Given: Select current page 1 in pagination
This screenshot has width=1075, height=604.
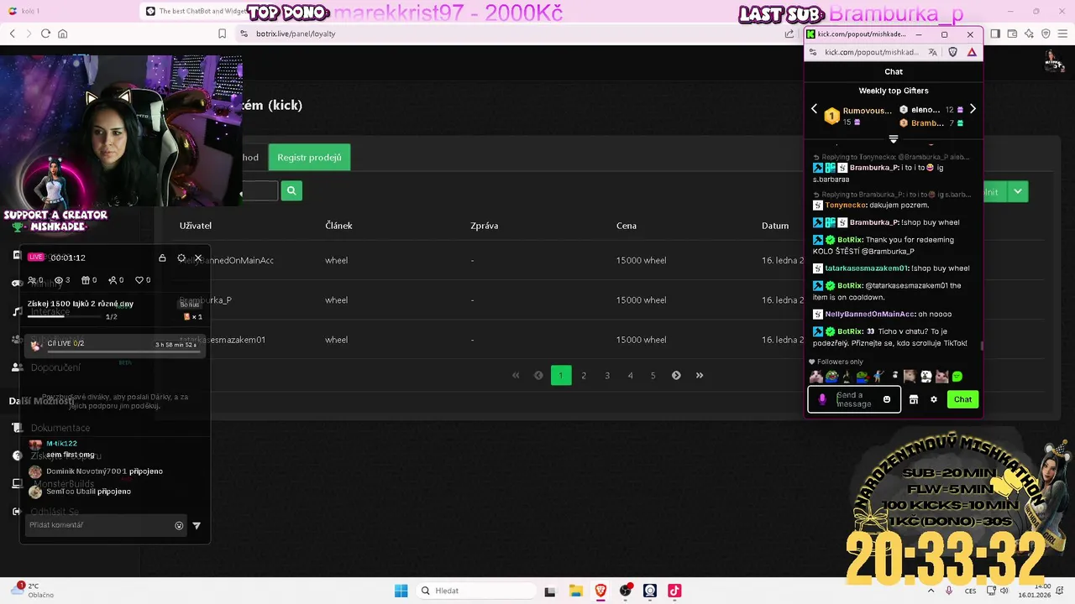Looking at the screenshot, I should [x=561, y=375].
